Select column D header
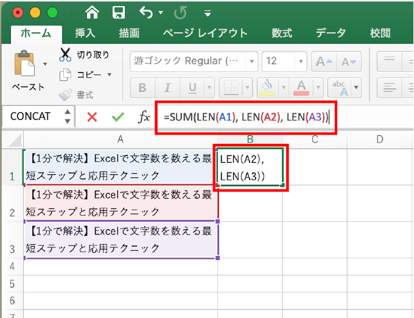The height and width of the screenshot is (318, 414). point(380,139)
